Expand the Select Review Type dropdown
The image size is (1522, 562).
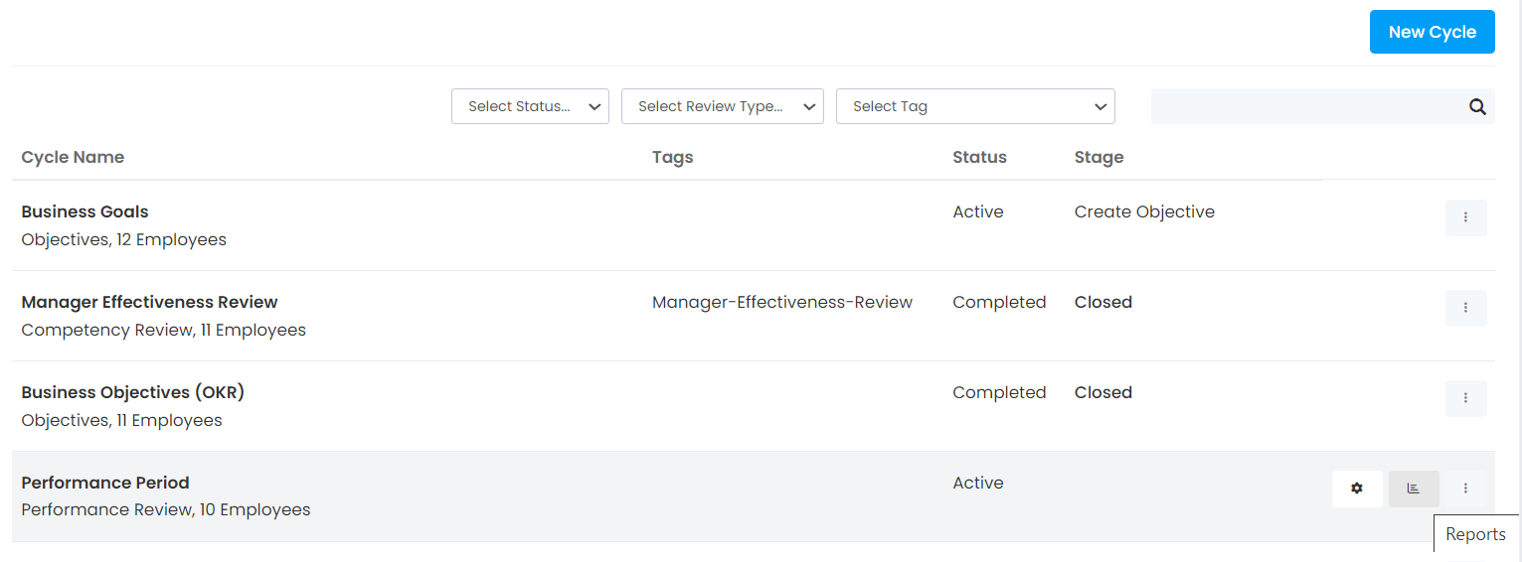(722, 106)
